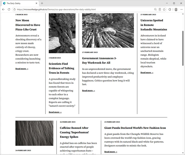The height and width of the screenshot is (155, 185).
Task: Click headline Unicorns Spotted in Remote Icelandic Mountains
Action: click(154, 25)
